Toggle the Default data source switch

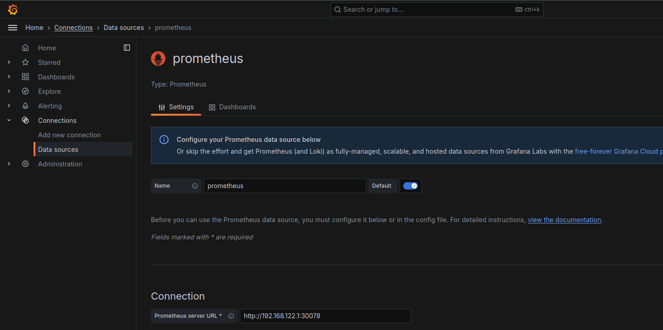coord(411,186)
